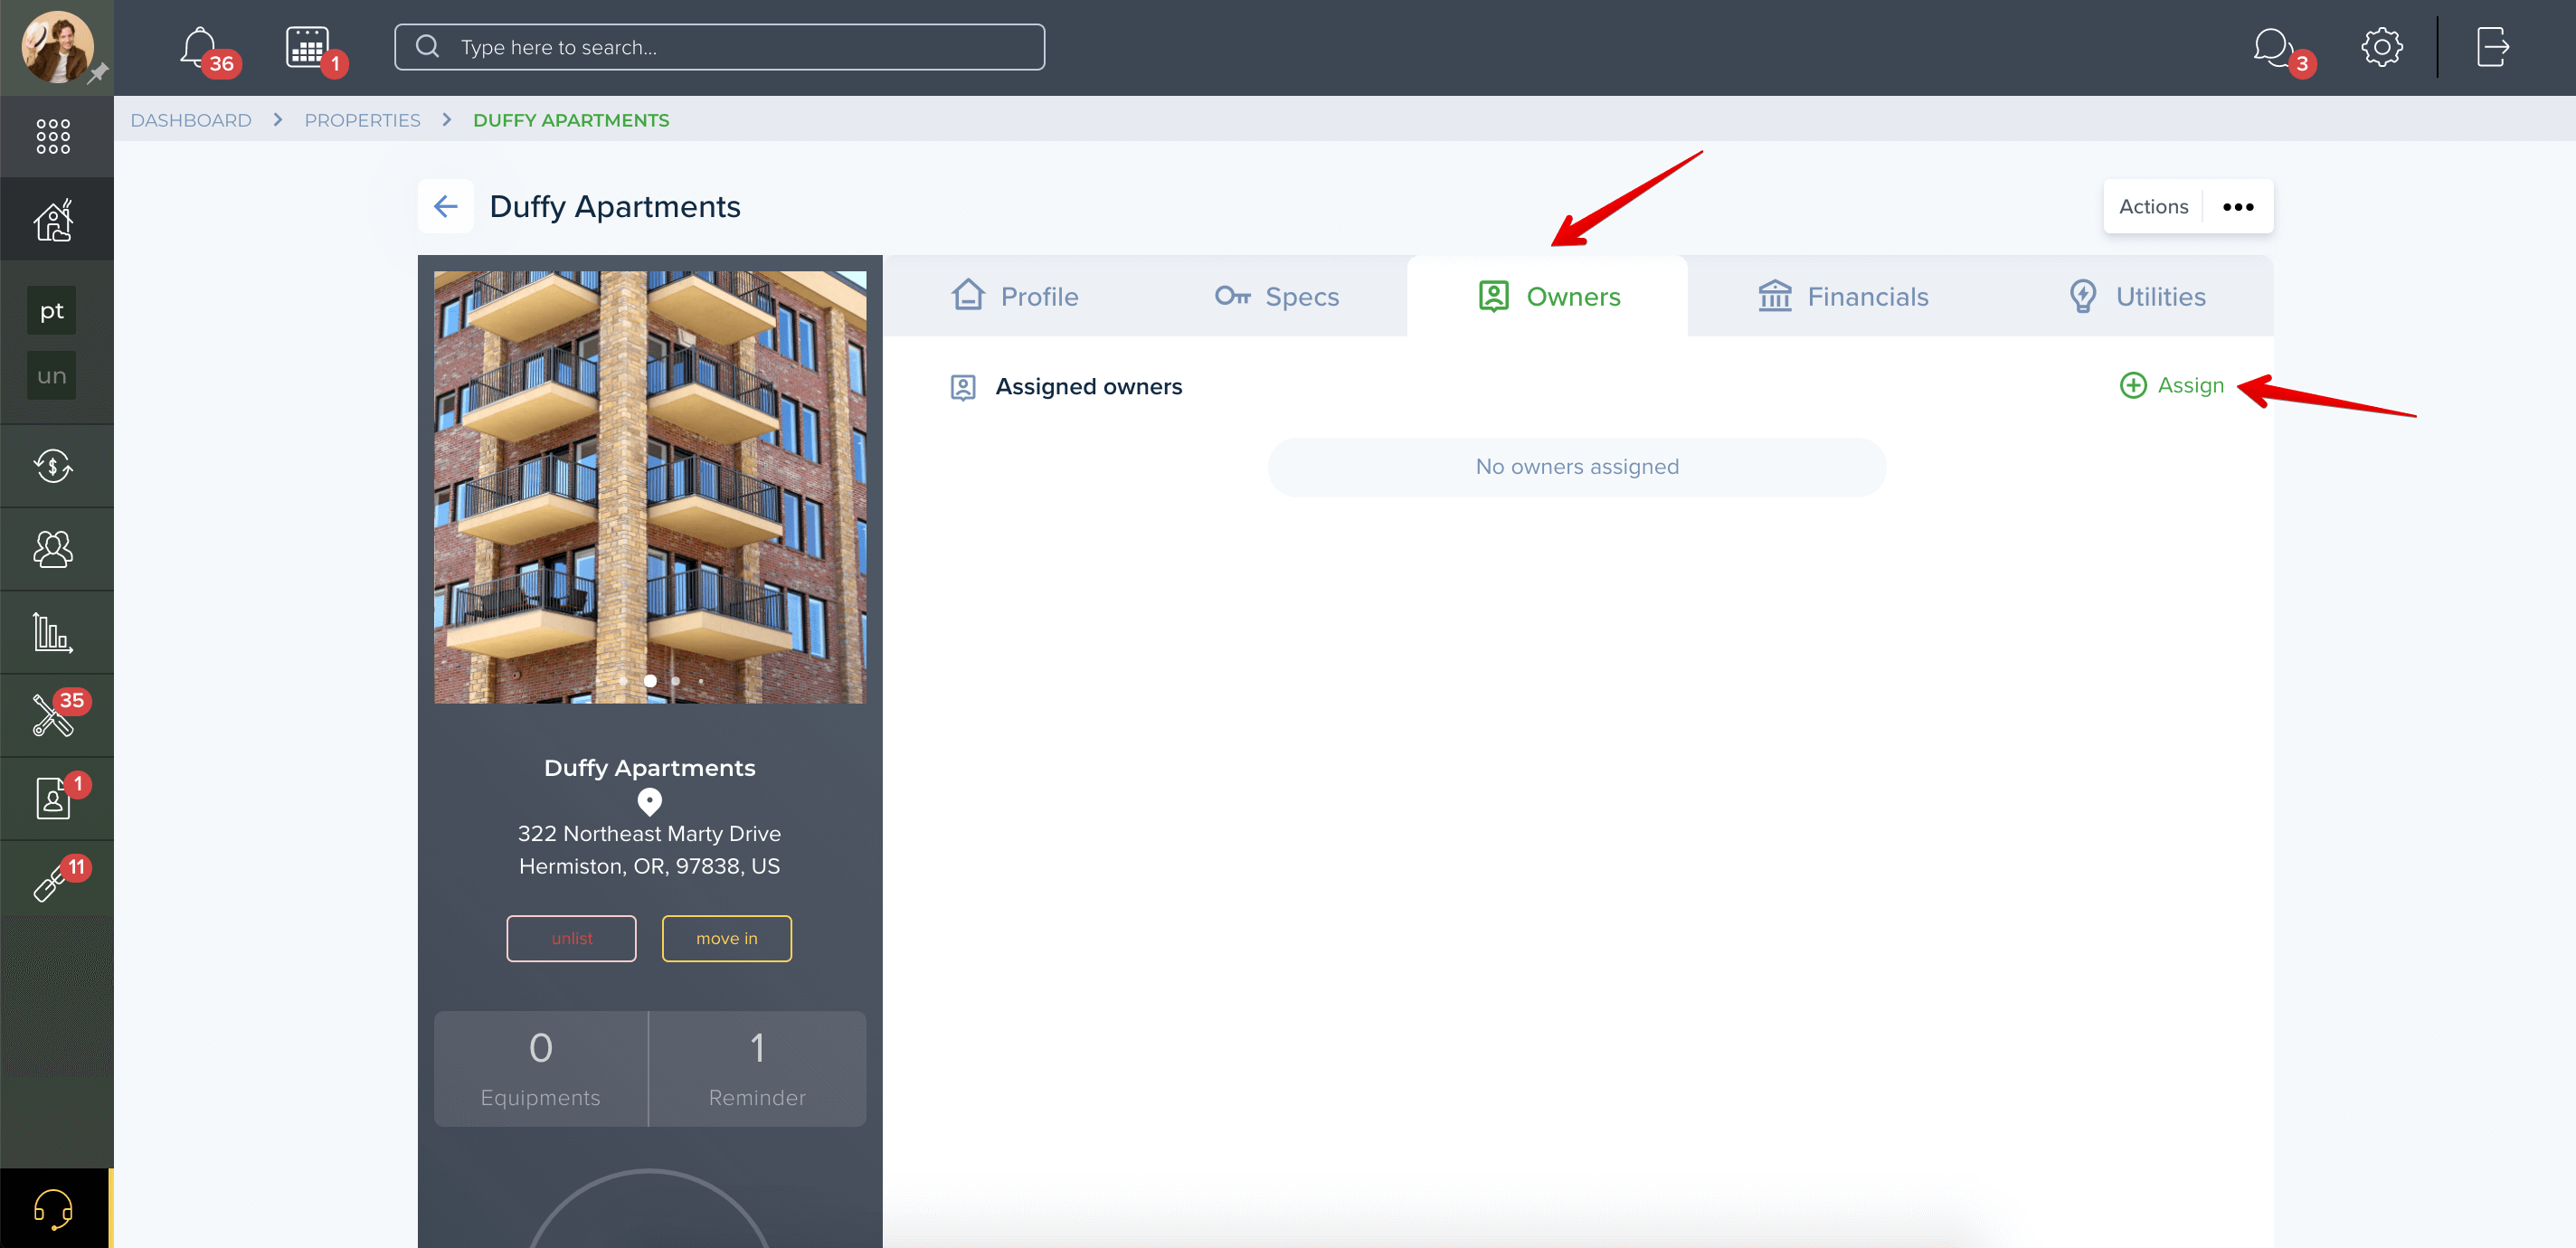Viewport: 2576px width, 1248px height.
Task: Click 'No owners assigned' message
Action: click(x=1577, y=467)
